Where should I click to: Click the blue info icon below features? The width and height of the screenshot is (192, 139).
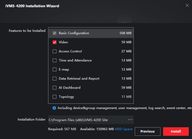tap(54, 108)
